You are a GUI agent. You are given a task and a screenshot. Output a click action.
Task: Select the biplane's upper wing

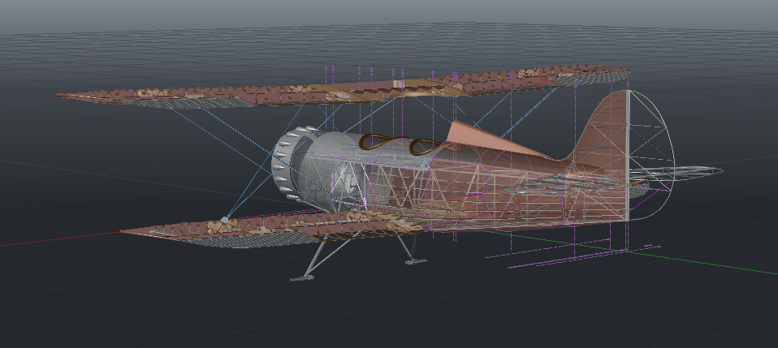point(343,88)
